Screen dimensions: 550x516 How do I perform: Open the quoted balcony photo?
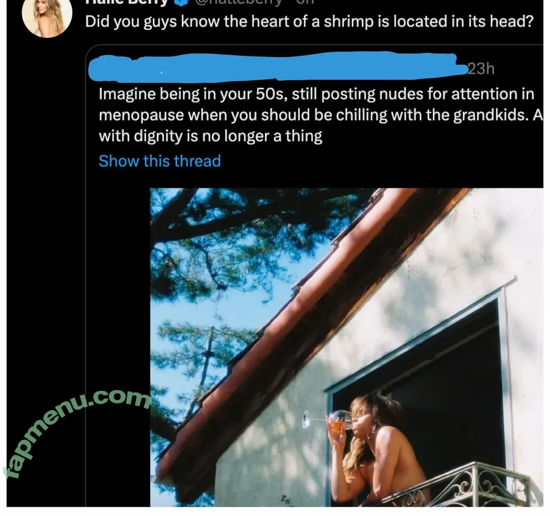coord(347,347)
